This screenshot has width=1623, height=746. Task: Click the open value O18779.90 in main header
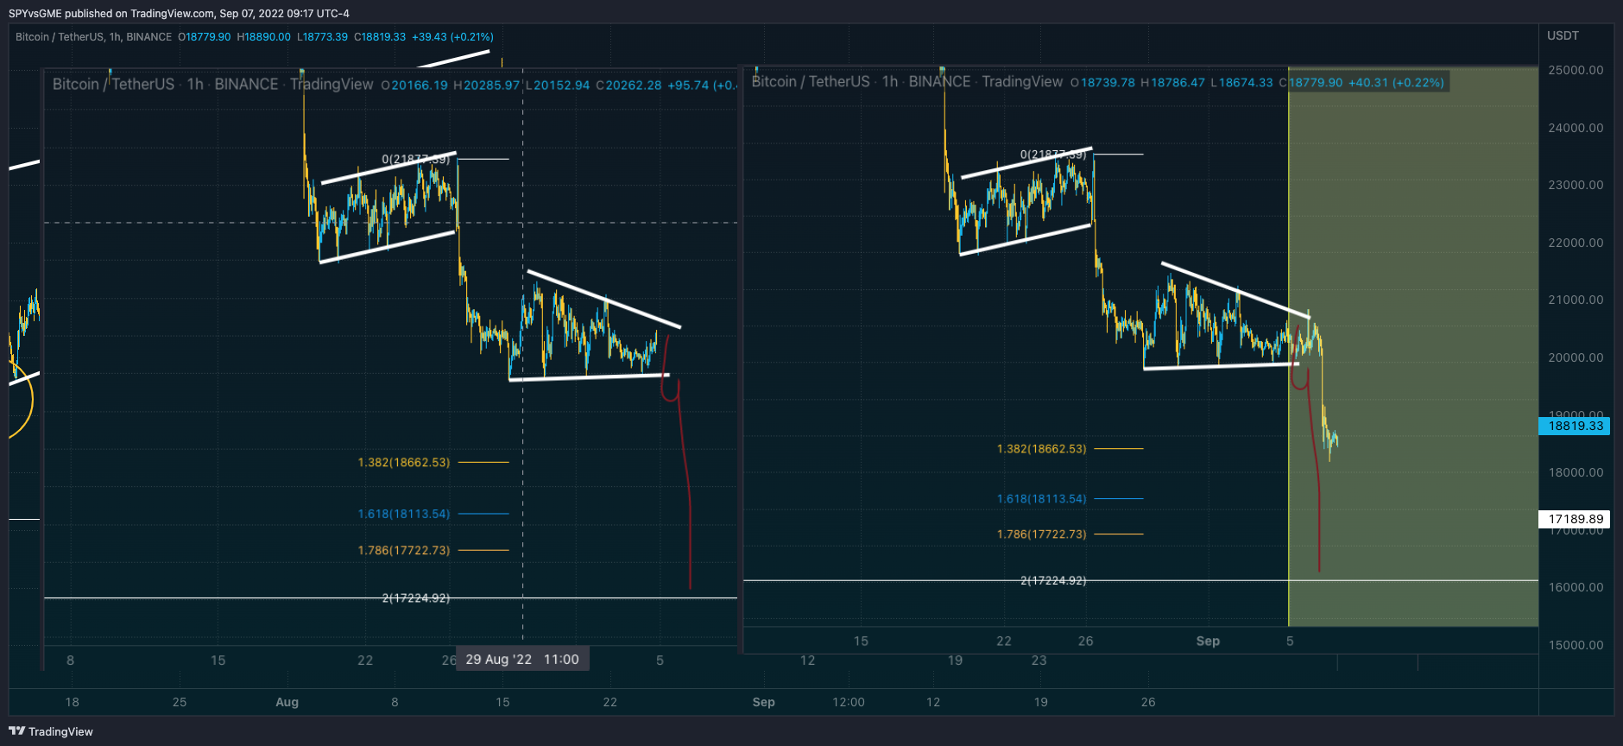[205, 37]
